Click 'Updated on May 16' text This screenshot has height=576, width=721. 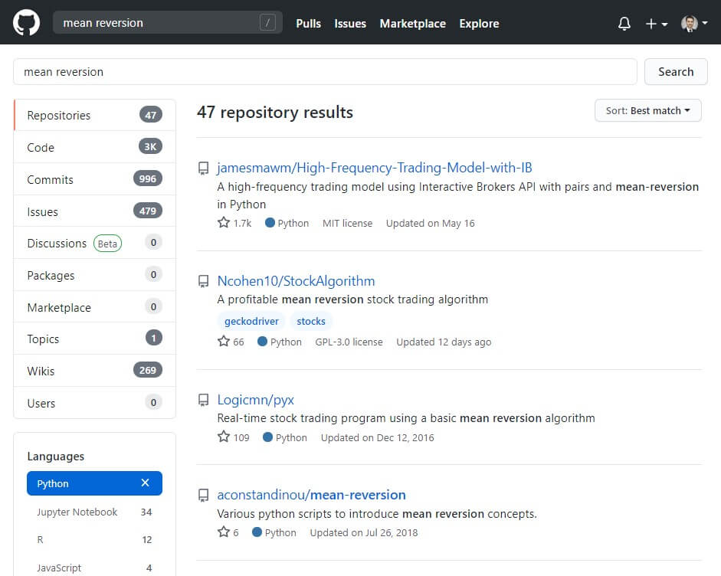coord(431,224)
